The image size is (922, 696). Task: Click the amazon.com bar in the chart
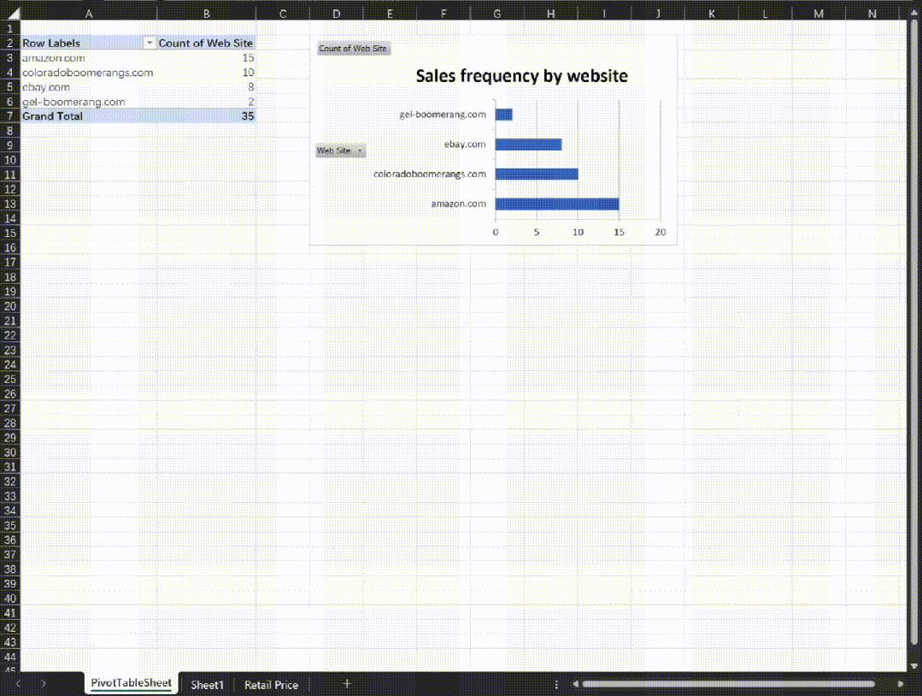(556, 203)
